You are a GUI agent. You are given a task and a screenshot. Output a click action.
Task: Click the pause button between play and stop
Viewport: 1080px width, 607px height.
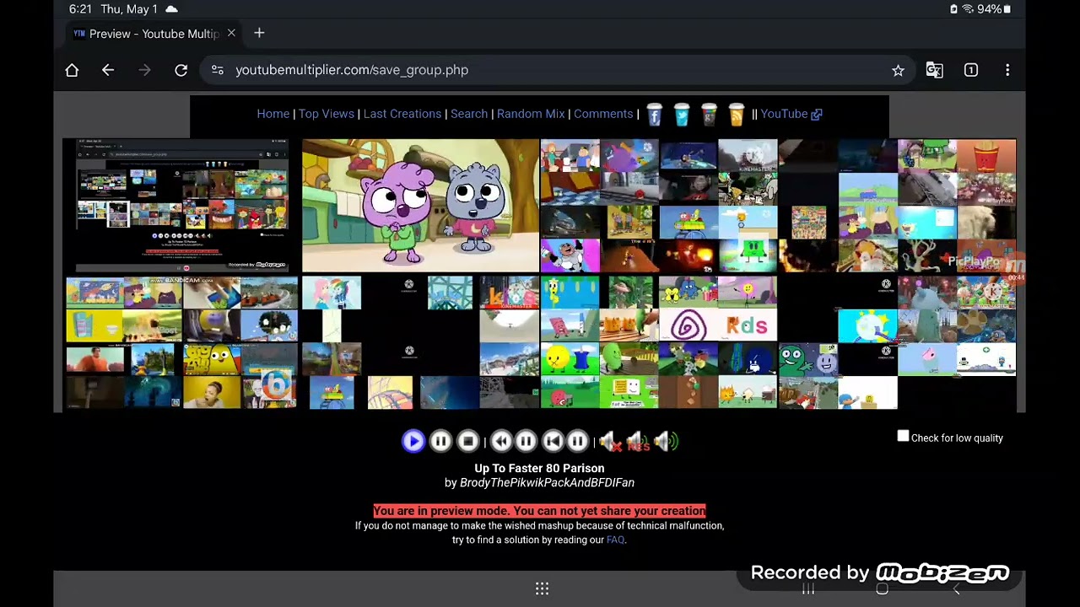(x=440, y=441)
